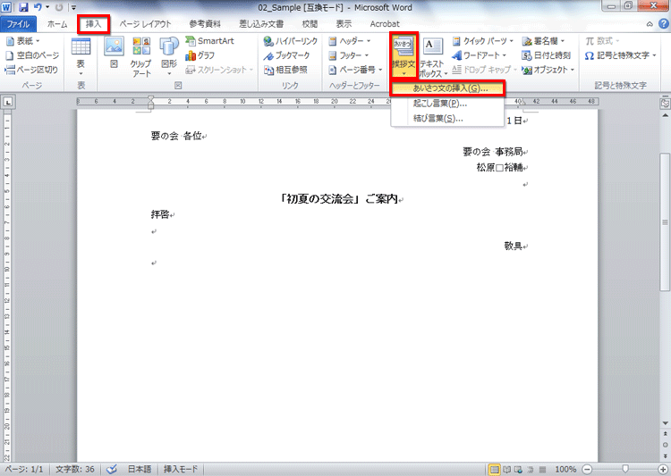Click the Redo icon in quick access toolbar
This screenshot has height=476, width=671.
[59, 7]
